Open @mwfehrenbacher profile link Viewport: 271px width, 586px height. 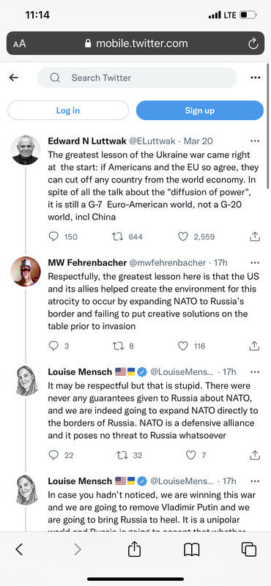click(x=168, y=263)
